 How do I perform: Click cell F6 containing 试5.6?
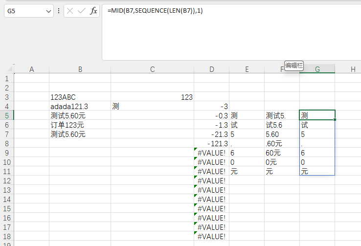(x=282, y=125)
